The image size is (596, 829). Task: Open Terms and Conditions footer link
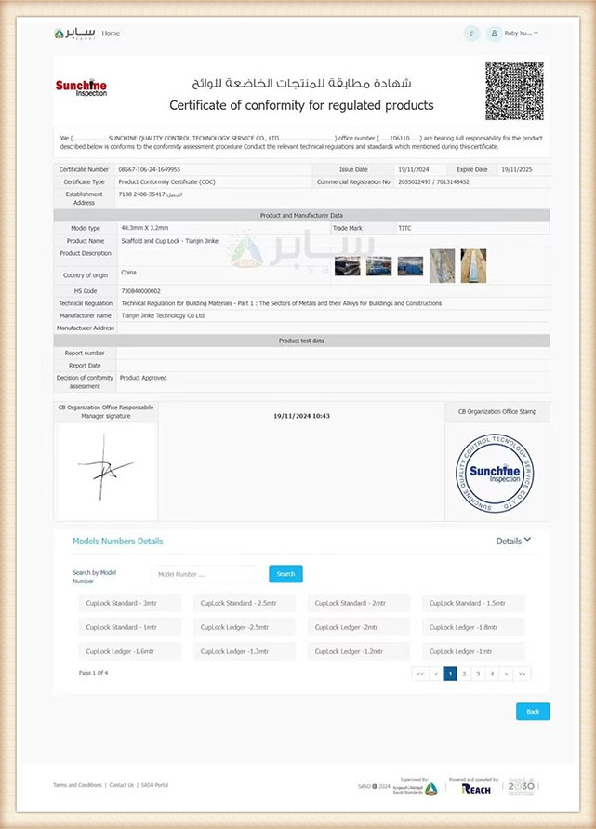coord(78,785)
